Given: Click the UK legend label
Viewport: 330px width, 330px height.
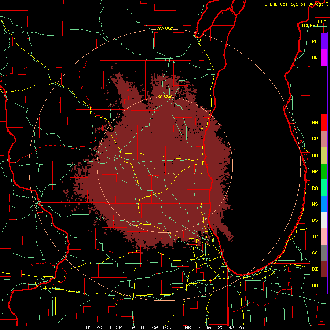Looking at the screenshot, I should coord(315,58).
